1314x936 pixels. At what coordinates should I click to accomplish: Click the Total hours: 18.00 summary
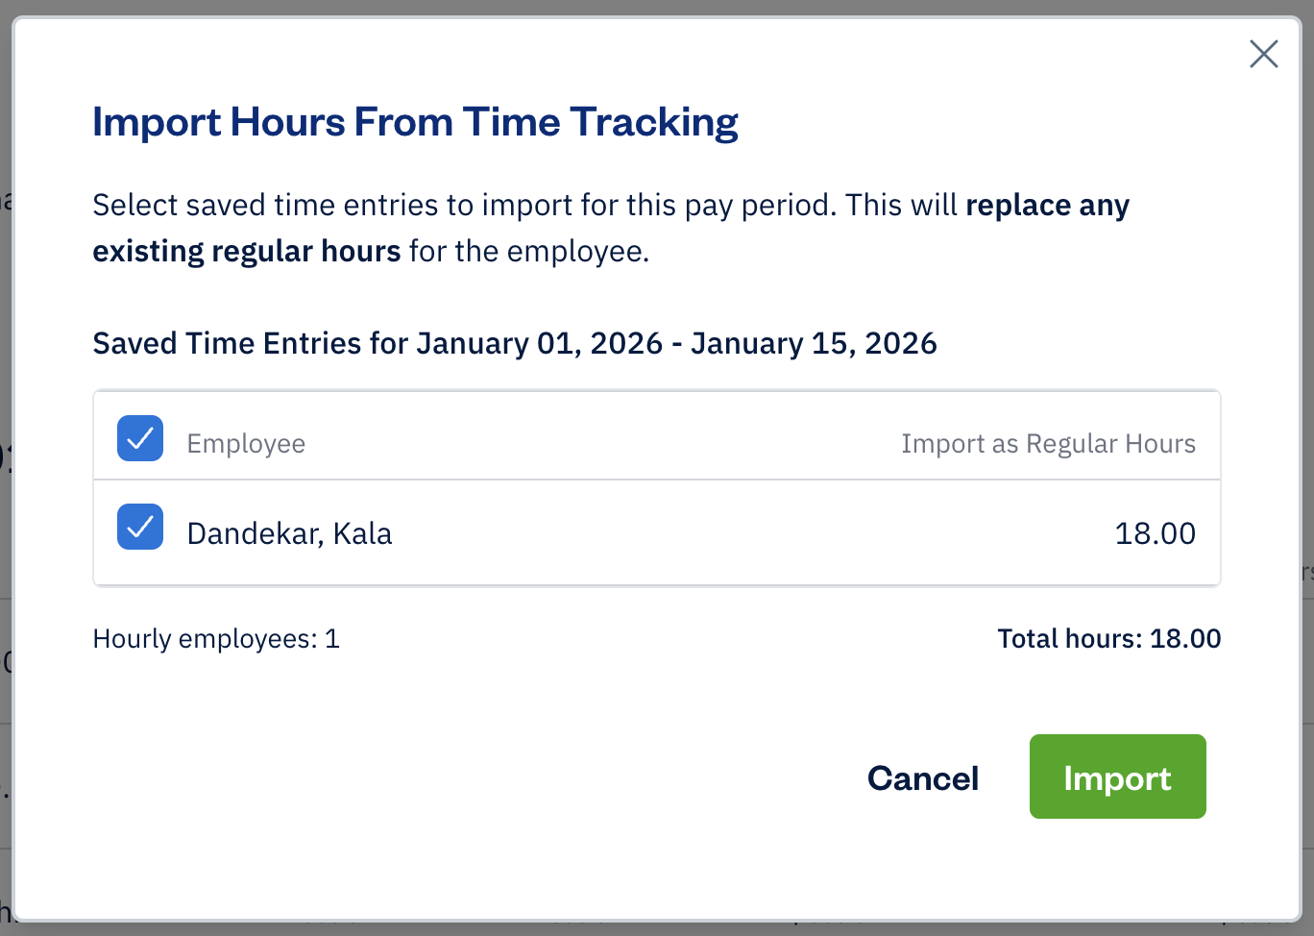coord(1108,638)
